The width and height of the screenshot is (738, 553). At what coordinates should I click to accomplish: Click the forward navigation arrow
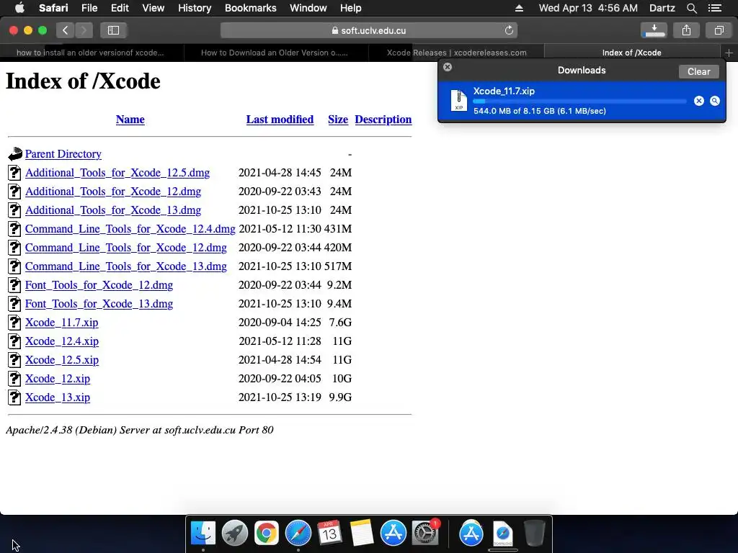(84, 30)
